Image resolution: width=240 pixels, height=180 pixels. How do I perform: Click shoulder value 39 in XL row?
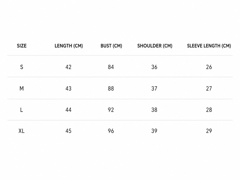click(154, 131)
